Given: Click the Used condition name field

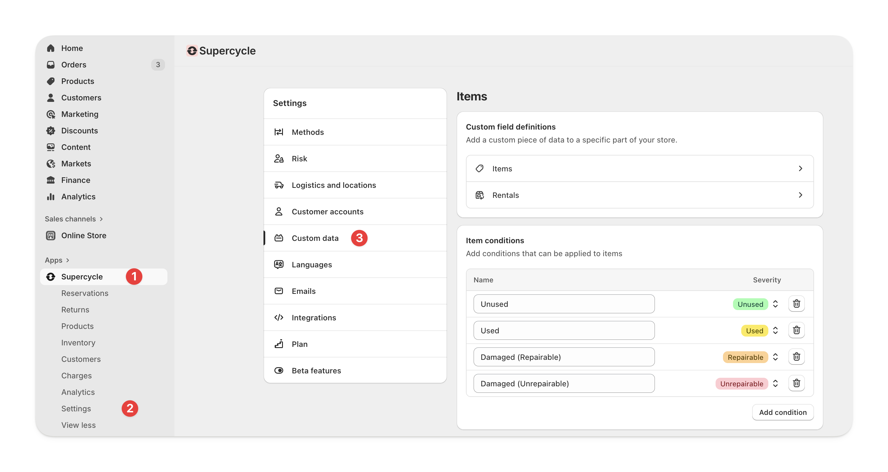Looking at the screenshot, I should click(564, 330).
